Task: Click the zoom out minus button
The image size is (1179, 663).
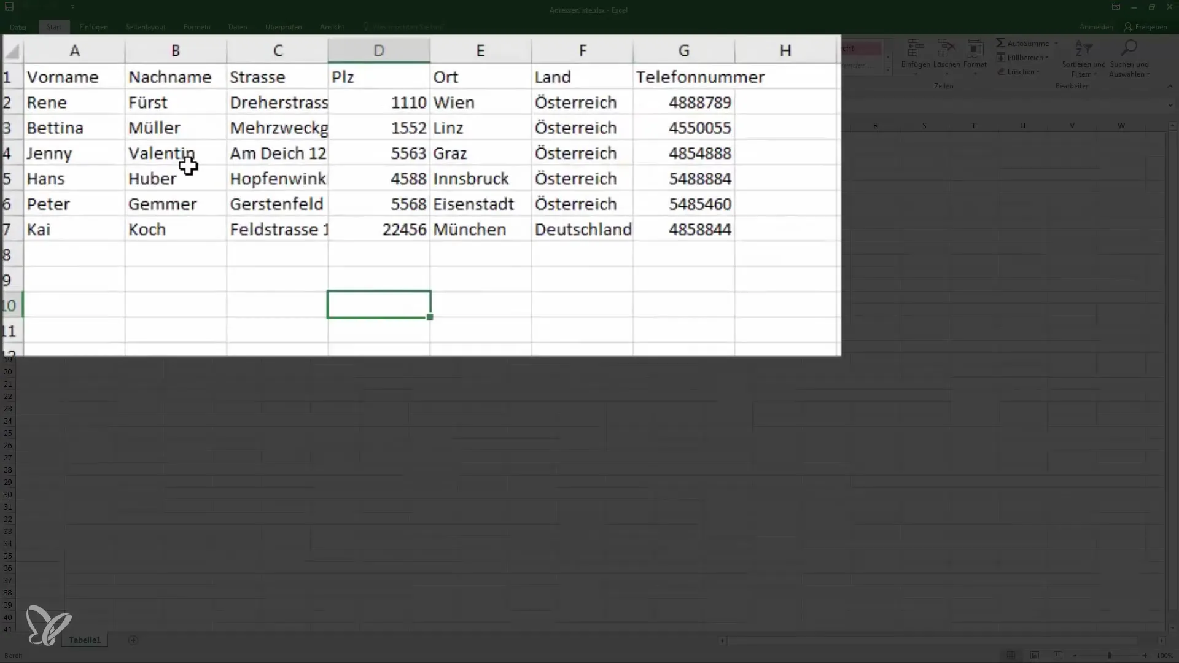Action: click(1075, 656)
